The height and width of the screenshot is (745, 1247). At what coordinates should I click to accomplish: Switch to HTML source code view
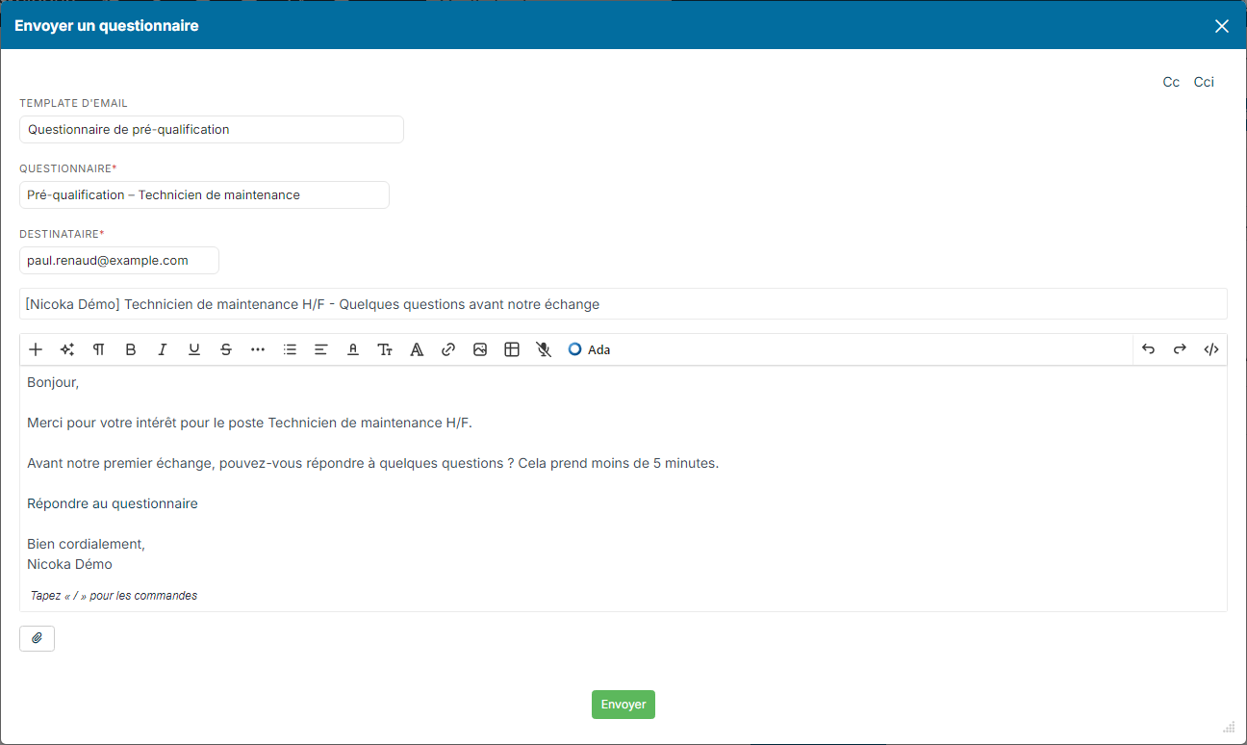point(1211,349)
